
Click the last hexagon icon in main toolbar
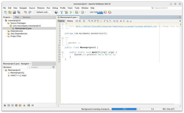point(110,12)
